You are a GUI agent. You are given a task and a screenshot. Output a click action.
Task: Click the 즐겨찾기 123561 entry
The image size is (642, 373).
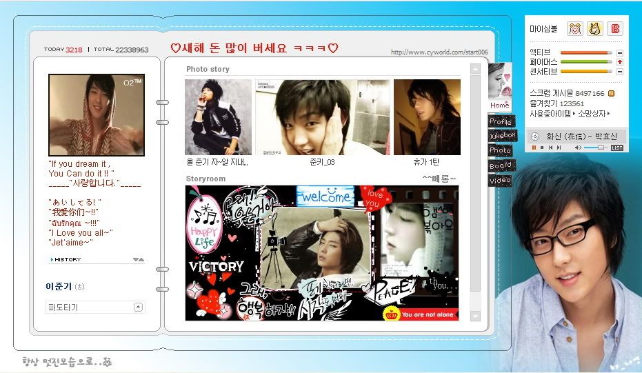coord(557,103)
